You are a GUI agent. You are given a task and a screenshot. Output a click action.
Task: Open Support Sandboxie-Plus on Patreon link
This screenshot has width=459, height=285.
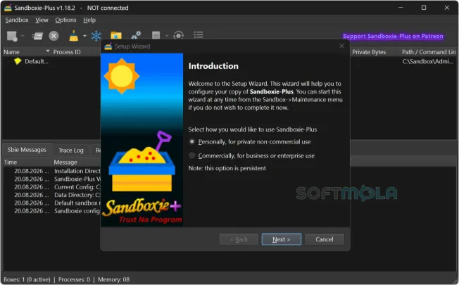(393, 36)
